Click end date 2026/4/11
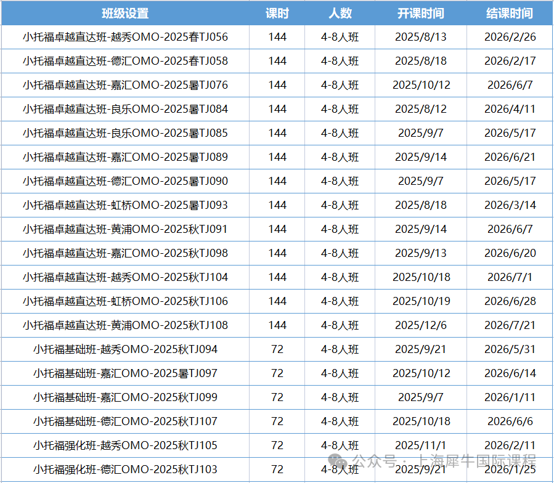The image size is (554, 483). 510,109
